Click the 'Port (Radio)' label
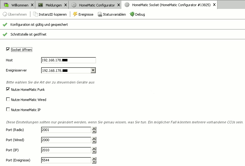 (x=15, y=130)
